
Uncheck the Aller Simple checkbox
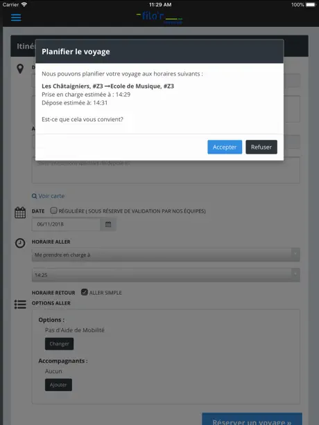point(85,292)
